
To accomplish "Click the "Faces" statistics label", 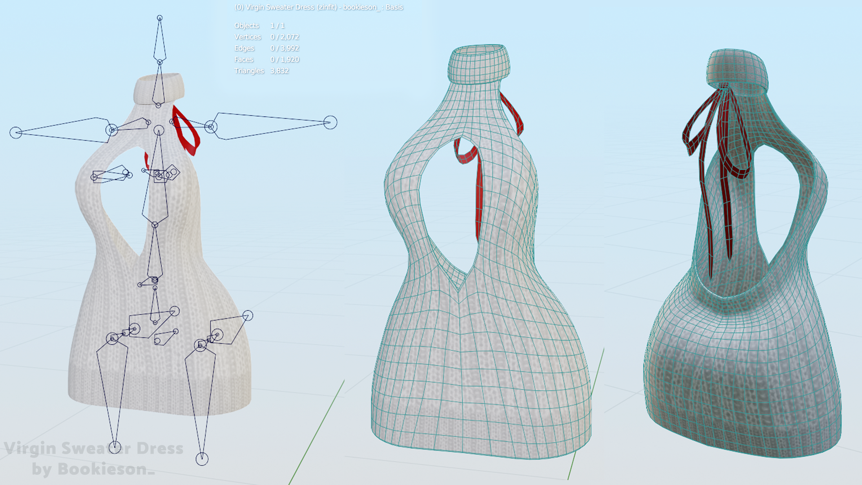I will point(244,59).
